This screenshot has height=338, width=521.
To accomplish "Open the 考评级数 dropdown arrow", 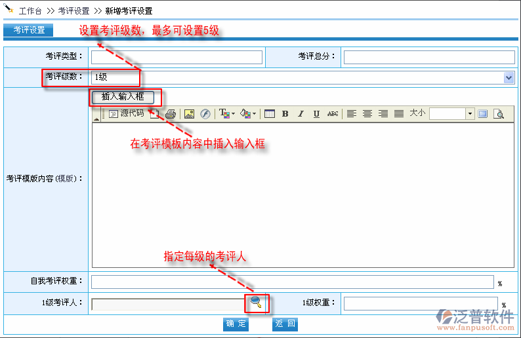I will [509, 78].
